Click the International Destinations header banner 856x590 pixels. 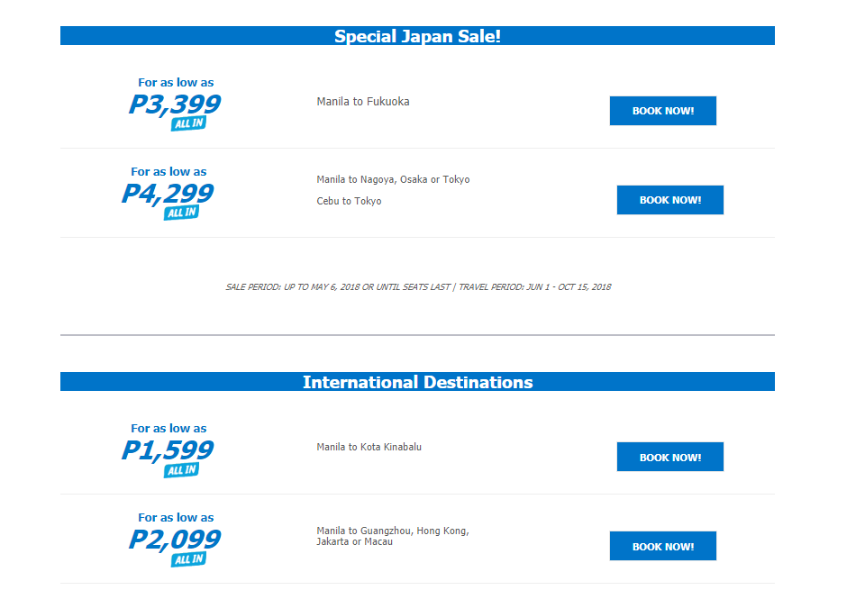tap(417, 382)
